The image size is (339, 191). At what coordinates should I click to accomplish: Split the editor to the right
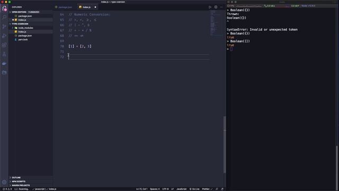pyautogui.click(x=216, y=7)
